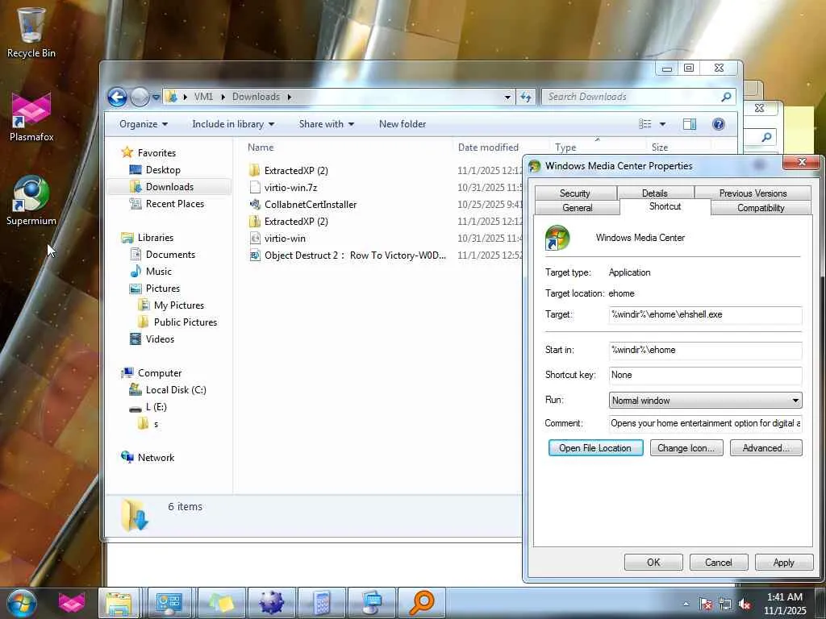Select Desktop under Favorites
Viewport: 826px width, 619px height.
click(163, 170)
